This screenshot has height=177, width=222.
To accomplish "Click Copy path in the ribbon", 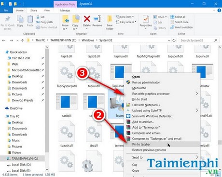I will point(44,22).
